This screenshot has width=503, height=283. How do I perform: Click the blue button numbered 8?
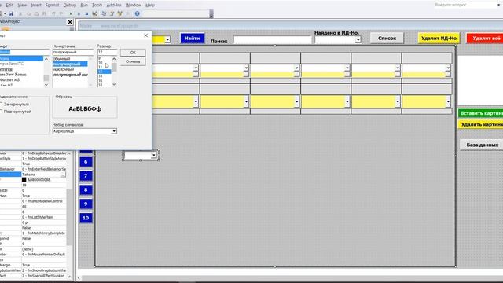click(x=86, y=190)
